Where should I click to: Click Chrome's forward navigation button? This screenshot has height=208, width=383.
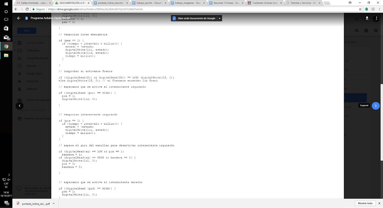(22, 9)
